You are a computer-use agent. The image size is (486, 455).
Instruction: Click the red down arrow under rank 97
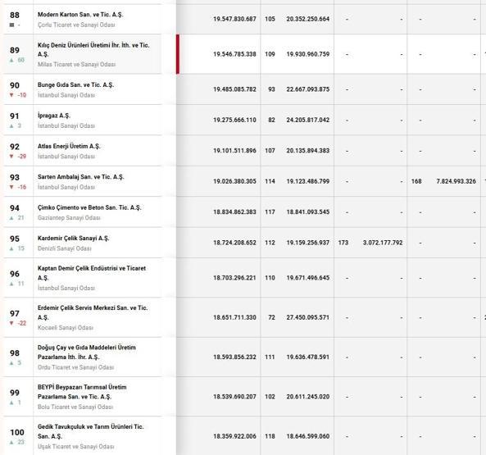click(11, 323)
